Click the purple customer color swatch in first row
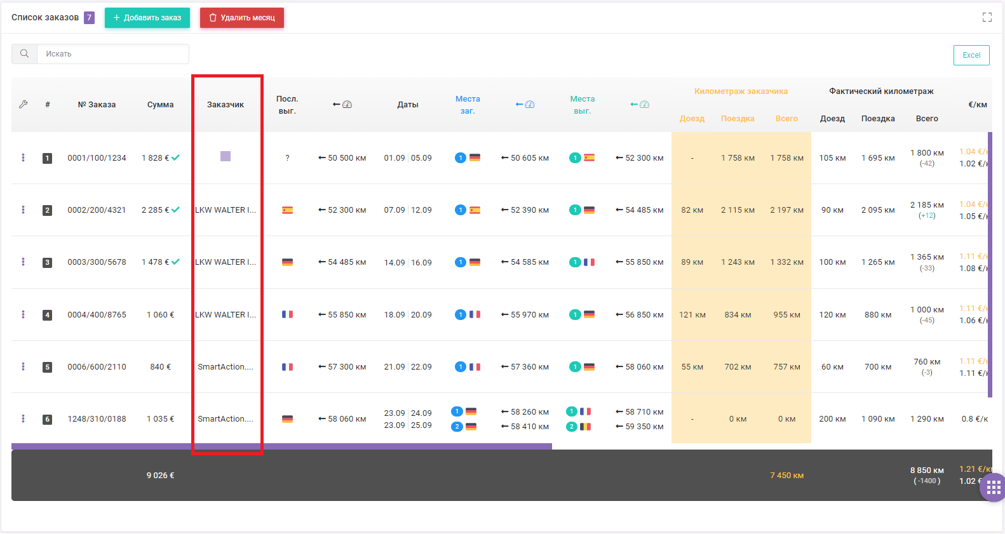This screenshot has width=1005, height=534. pos(226,156)
